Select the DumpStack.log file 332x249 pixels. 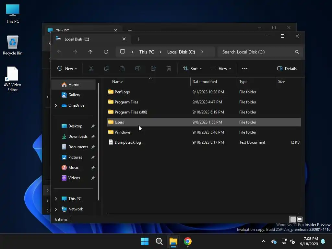pyautogui.click(x=204, y=142)
